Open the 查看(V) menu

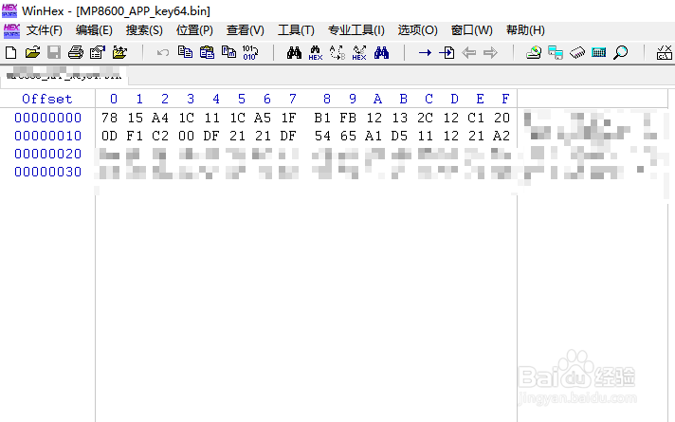coord(246,30)
